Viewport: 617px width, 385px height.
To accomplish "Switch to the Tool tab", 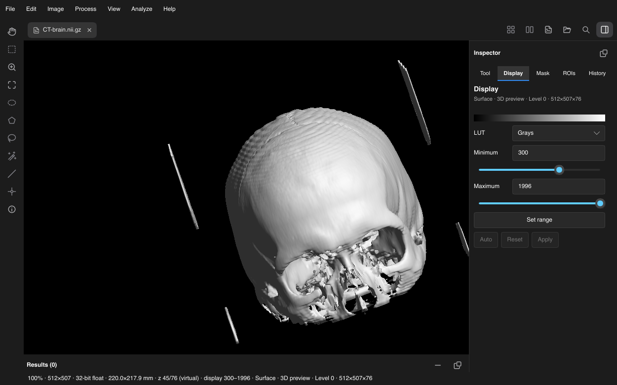I will pyautogui.click(x=485, y=73).
